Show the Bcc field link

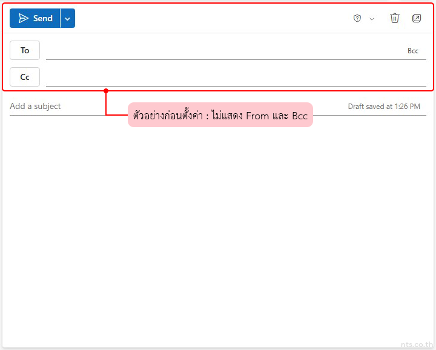point(413,51)
